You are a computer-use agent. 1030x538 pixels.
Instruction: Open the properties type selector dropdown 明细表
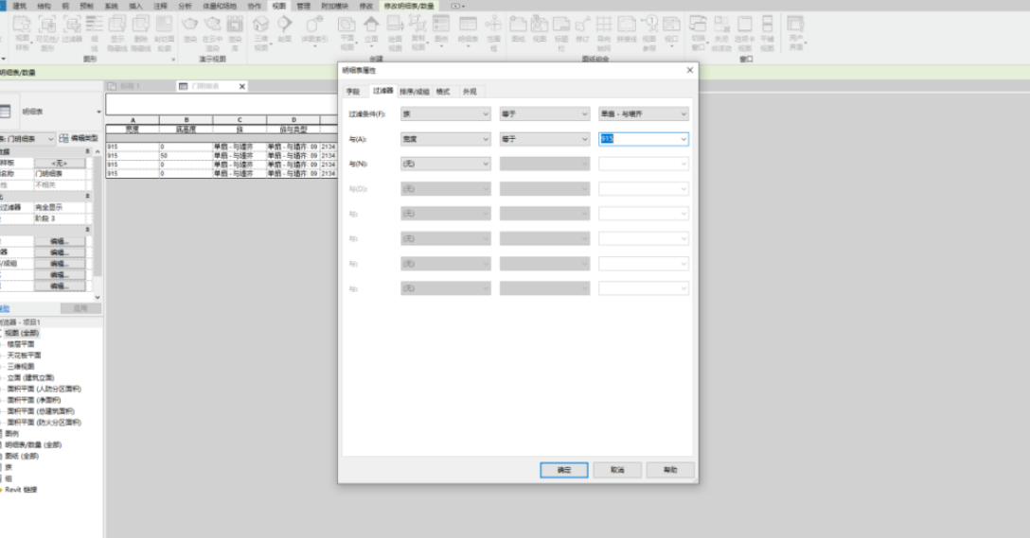[51, 112]
